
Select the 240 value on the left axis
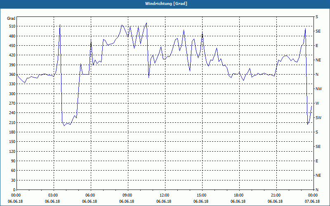tap(12, 113)
